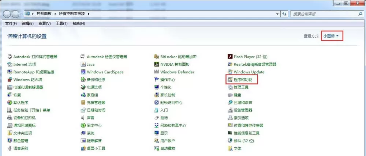Click the Realtek高清晰音频管理器 icon
The image size is (366, 156).
(230, 64)
